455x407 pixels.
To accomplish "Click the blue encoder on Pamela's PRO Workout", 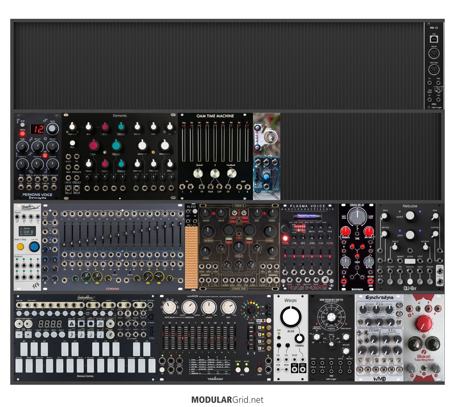I will (34, 247).
